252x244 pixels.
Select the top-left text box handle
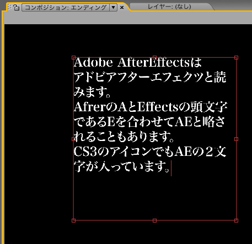73,58
